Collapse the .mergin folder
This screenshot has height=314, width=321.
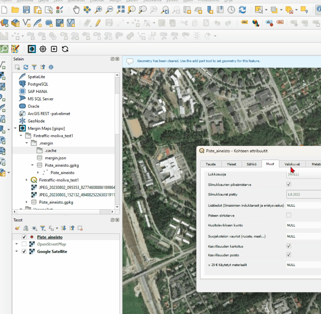(x=26, y=143)
